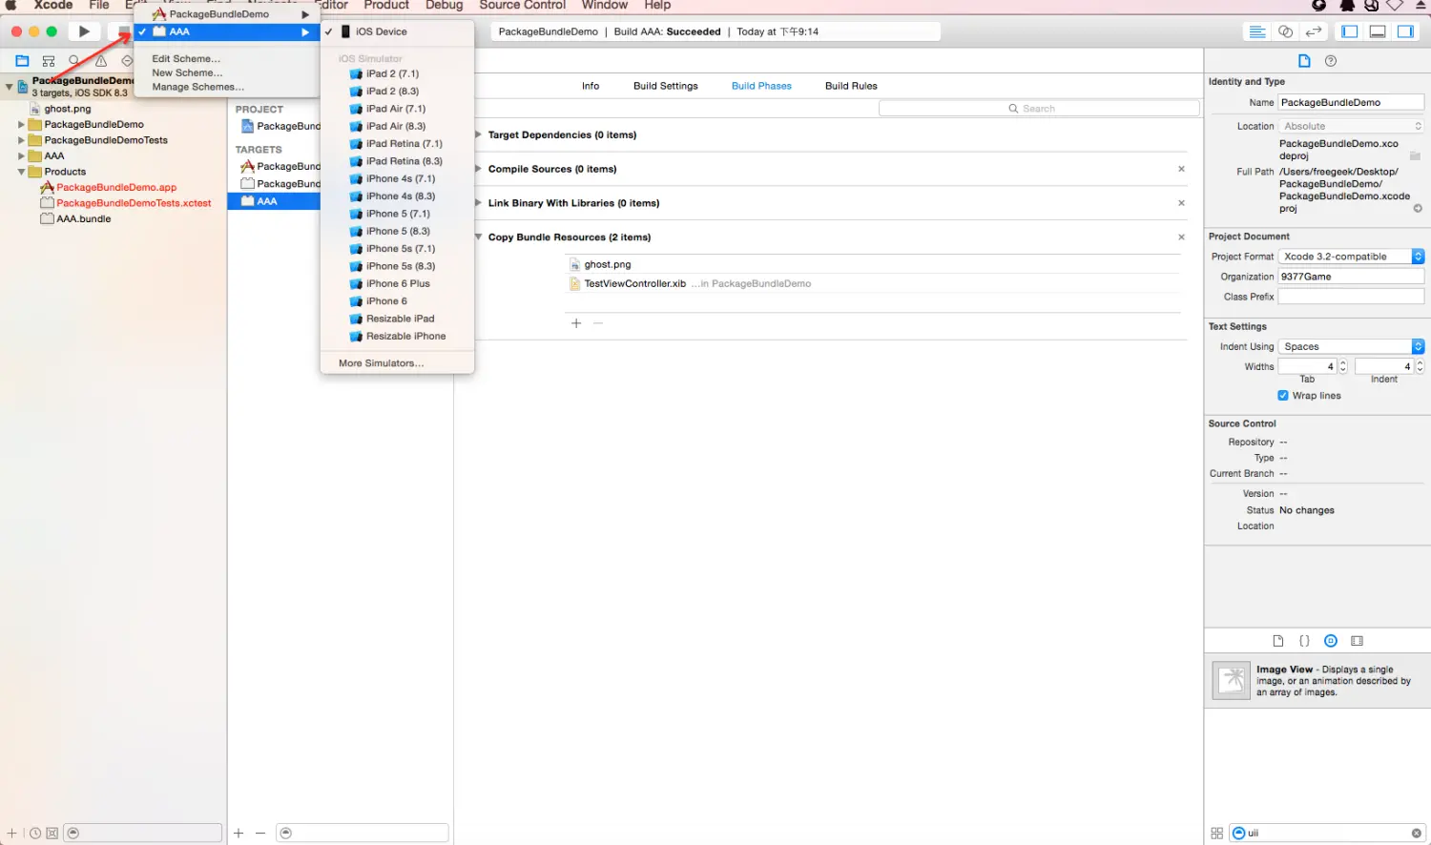Choose project location folder icon
The width and height of the screenshot is (1431, 845).
[1415, 155]
